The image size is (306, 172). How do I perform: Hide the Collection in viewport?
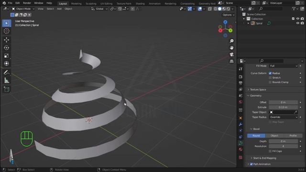pos(297,19)
